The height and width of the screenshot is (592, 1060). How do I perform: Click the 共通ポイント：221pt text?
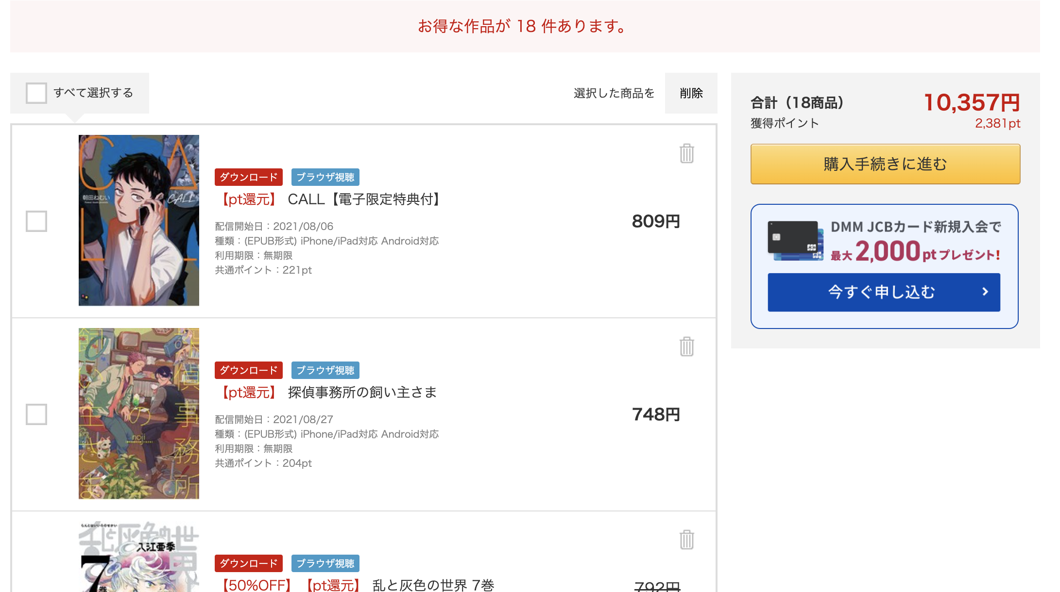pos(263,270)
